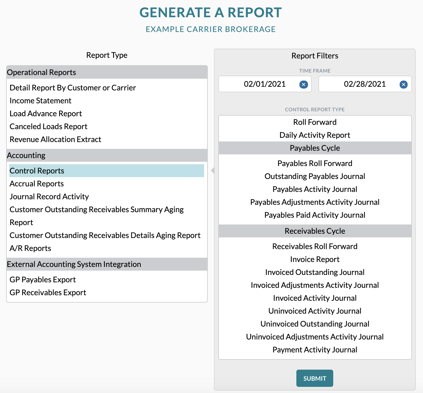Pick the Payables Activity Journal option
423x393 pixels.
[314, 189]
